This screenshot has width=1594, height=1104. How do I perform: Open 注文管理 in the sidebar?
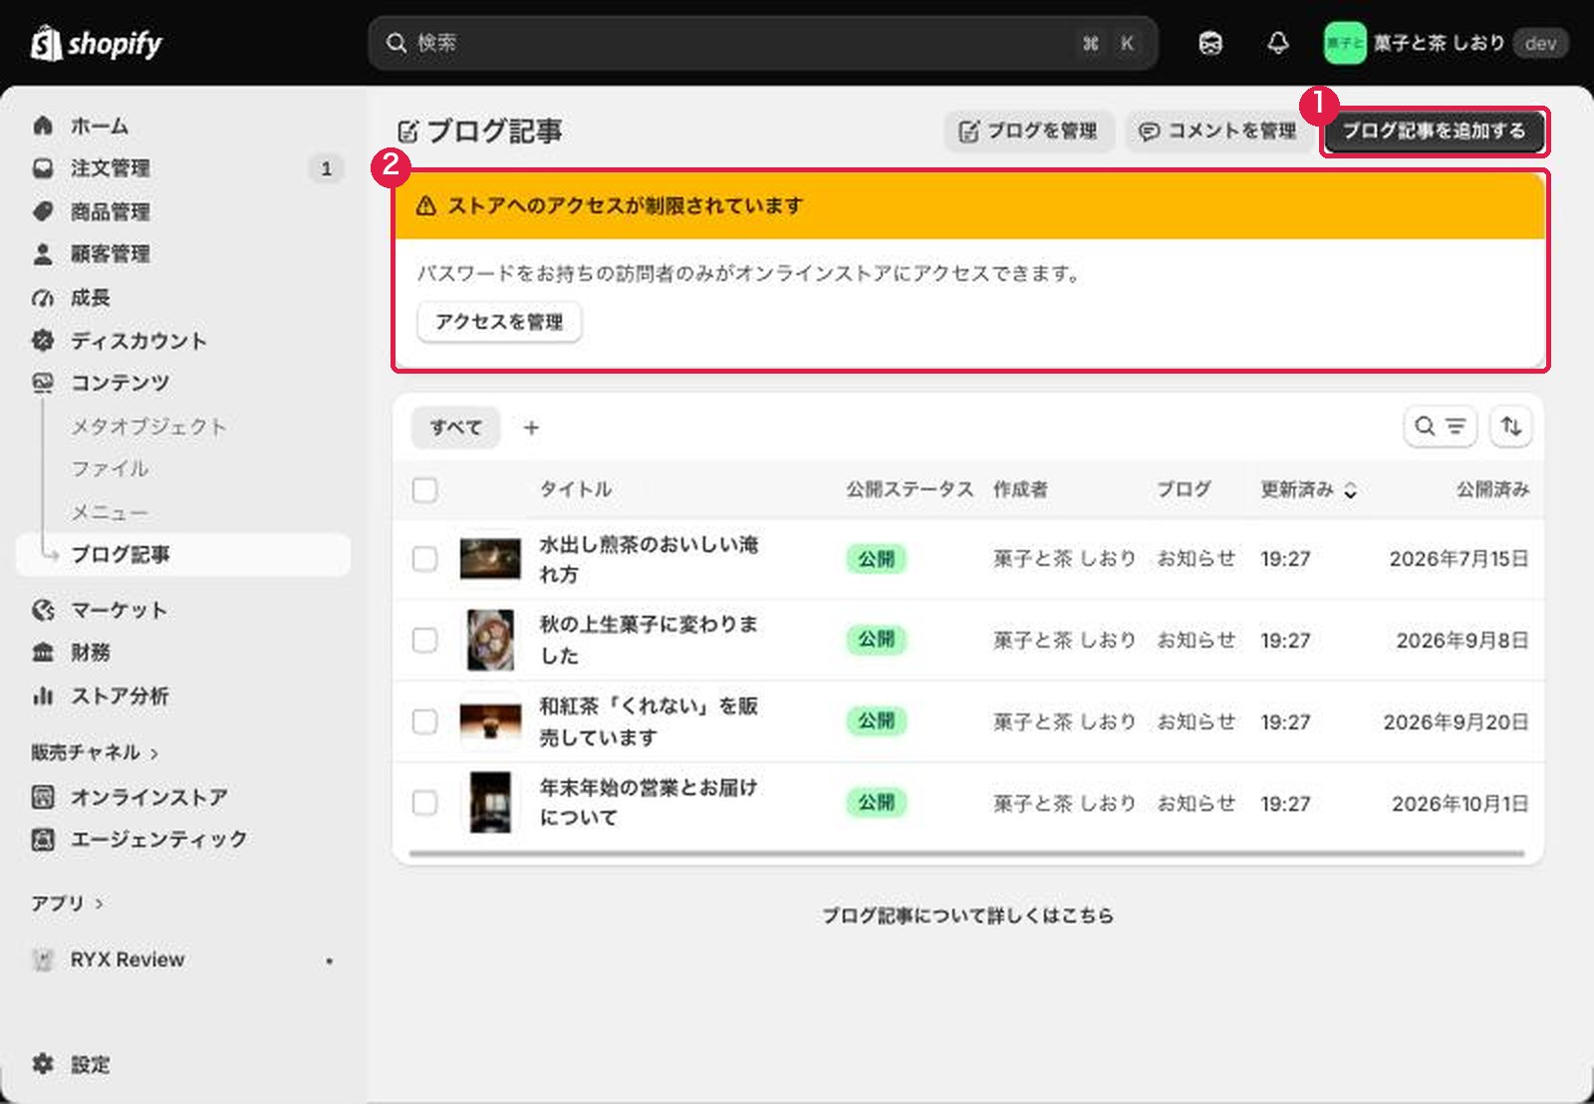click(183, 168)
